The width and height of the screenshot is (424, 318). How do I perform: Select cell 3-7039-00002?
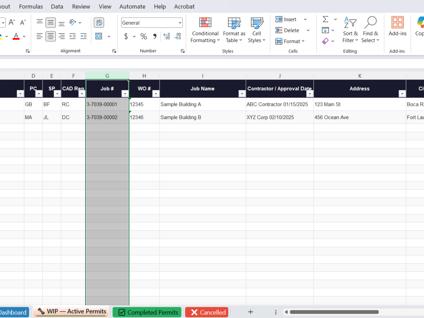pos(107,117)
